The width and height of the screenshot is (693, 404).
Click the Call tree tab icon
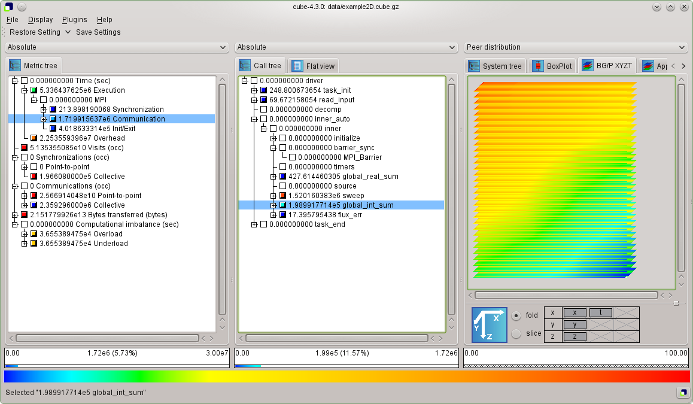coord(245,65)
